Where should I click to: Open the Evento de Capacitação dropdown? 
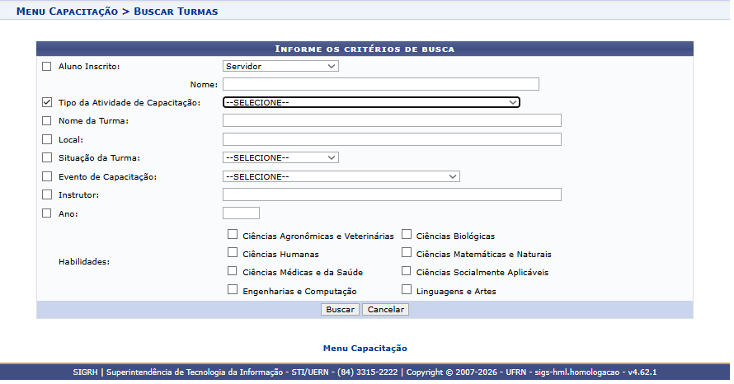point(341,176)
